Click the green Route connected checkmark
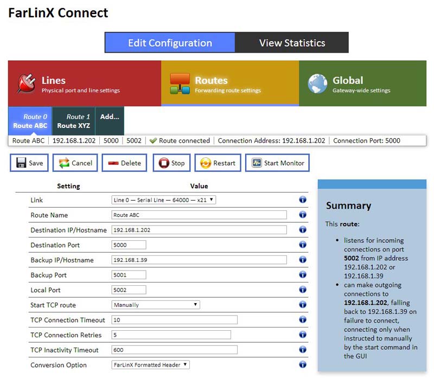The image size is (434, 379). pyautogui.click(x=153, y=140)
